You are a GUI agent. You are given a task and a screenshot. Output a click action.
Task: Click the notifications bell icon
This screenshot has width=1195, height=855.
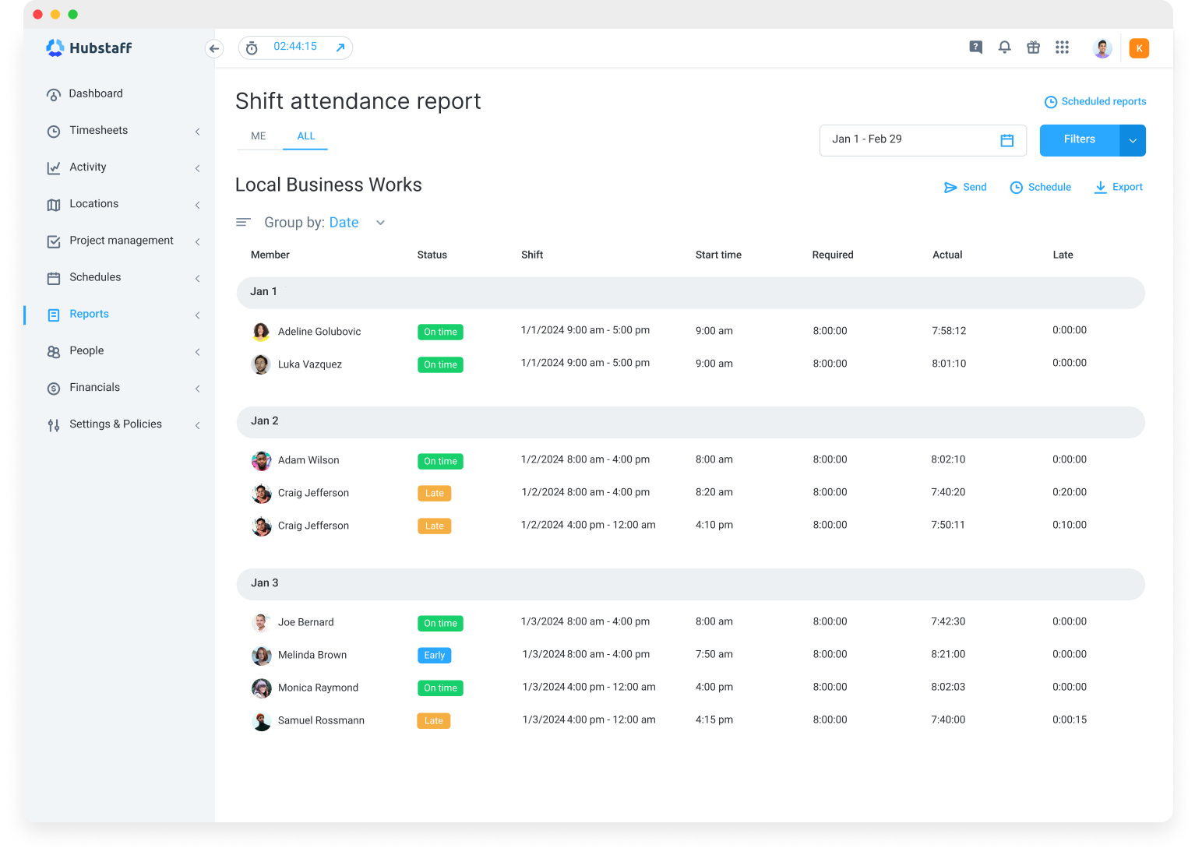1004,47
